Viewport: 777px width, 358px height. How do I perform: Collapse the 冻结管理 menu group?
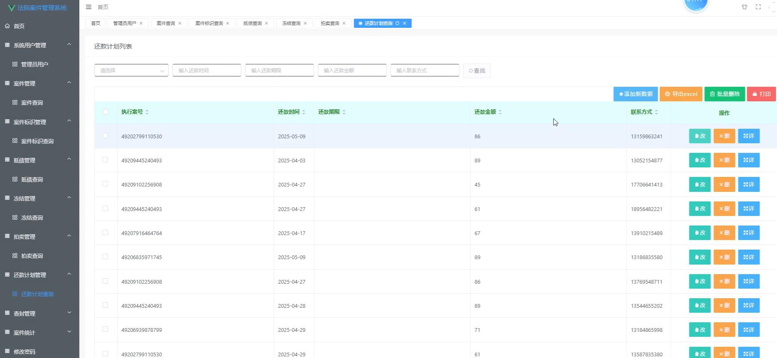click(x=39, y=198)
